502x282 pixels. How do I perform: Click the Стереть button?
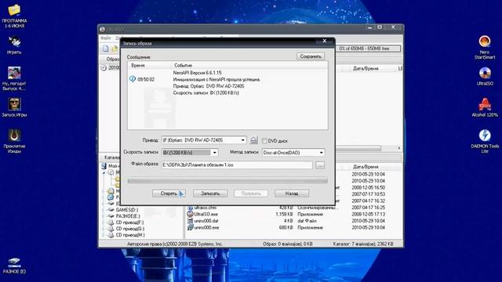(169, 193)
